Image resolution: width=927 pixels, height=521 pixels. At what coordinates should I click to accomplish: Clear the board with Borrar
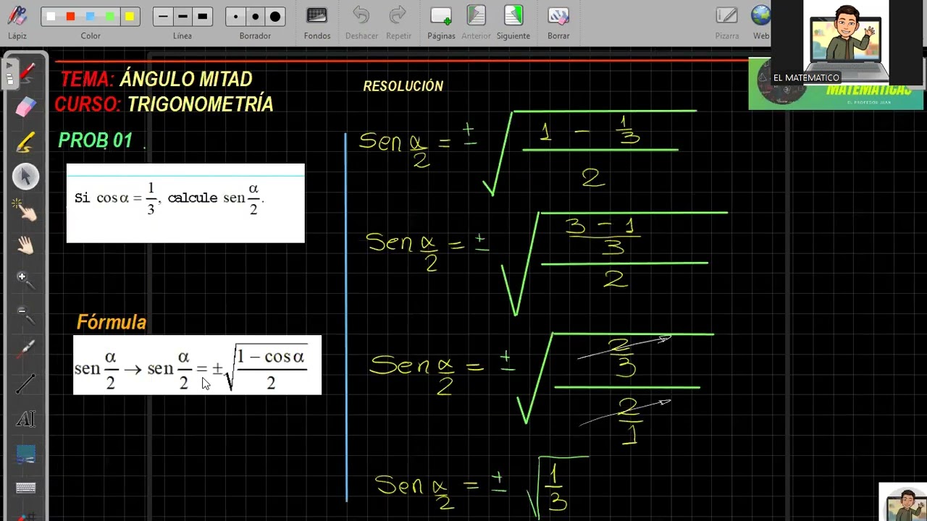coord(558,22)
